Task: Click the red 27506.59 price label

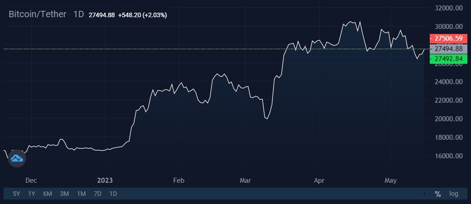Action: (448, 38)
